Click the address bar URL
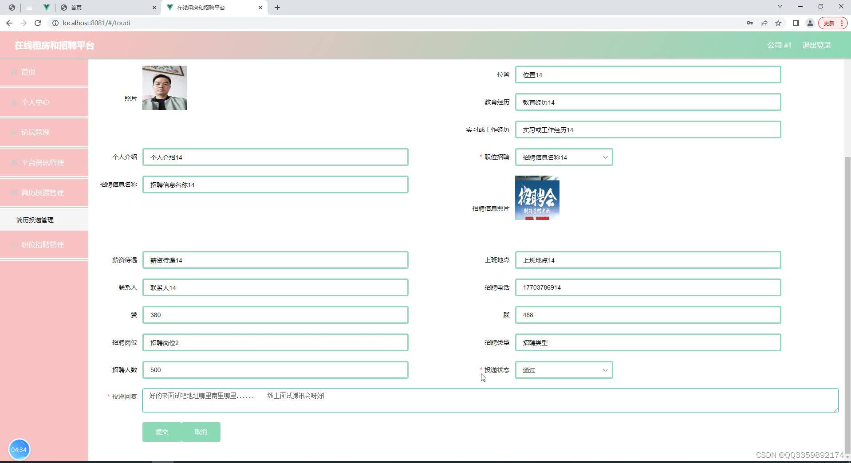851x463 pixels. coord(96,23)
